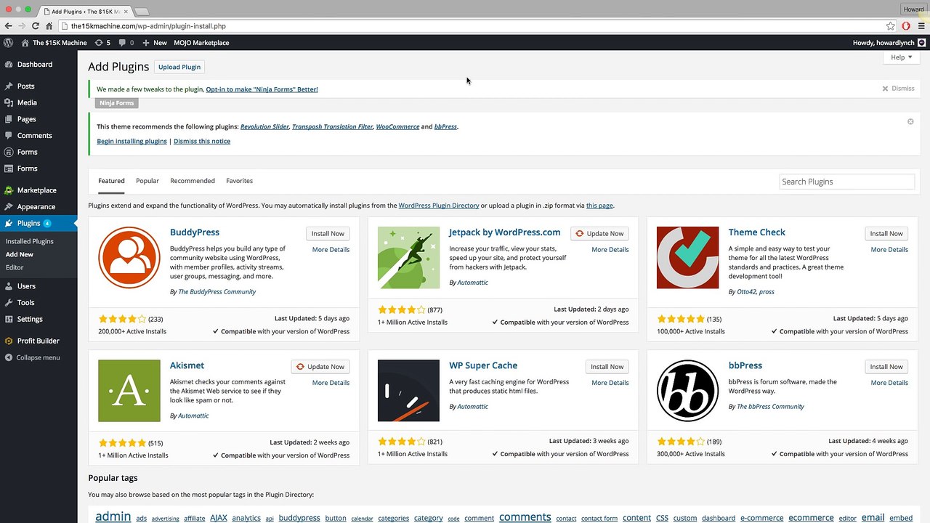The width and height of the screenshot is (930, 523).
Task: Open Installed Plugins submenu item
Action: 30,241
